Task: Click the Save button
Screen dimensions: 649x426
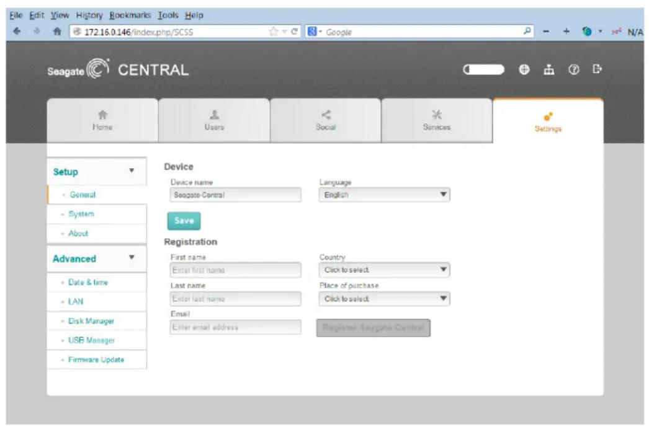Action: [184, 221]
